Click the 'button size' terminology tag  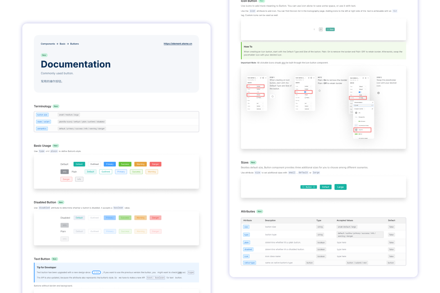click(x=42, y=115)
